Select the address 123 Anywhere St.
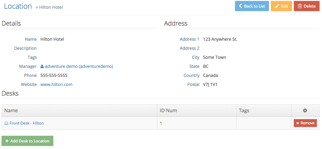This screenshot has height=149, width=322. click(220, 39)
